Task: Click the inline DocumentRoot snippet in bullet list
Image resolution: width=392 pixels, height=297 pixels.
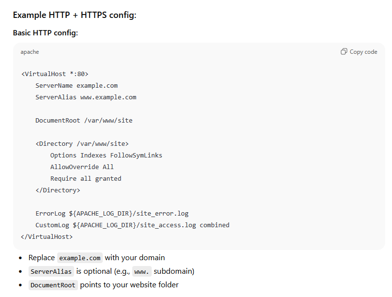Action: click(x=53, y=285)
